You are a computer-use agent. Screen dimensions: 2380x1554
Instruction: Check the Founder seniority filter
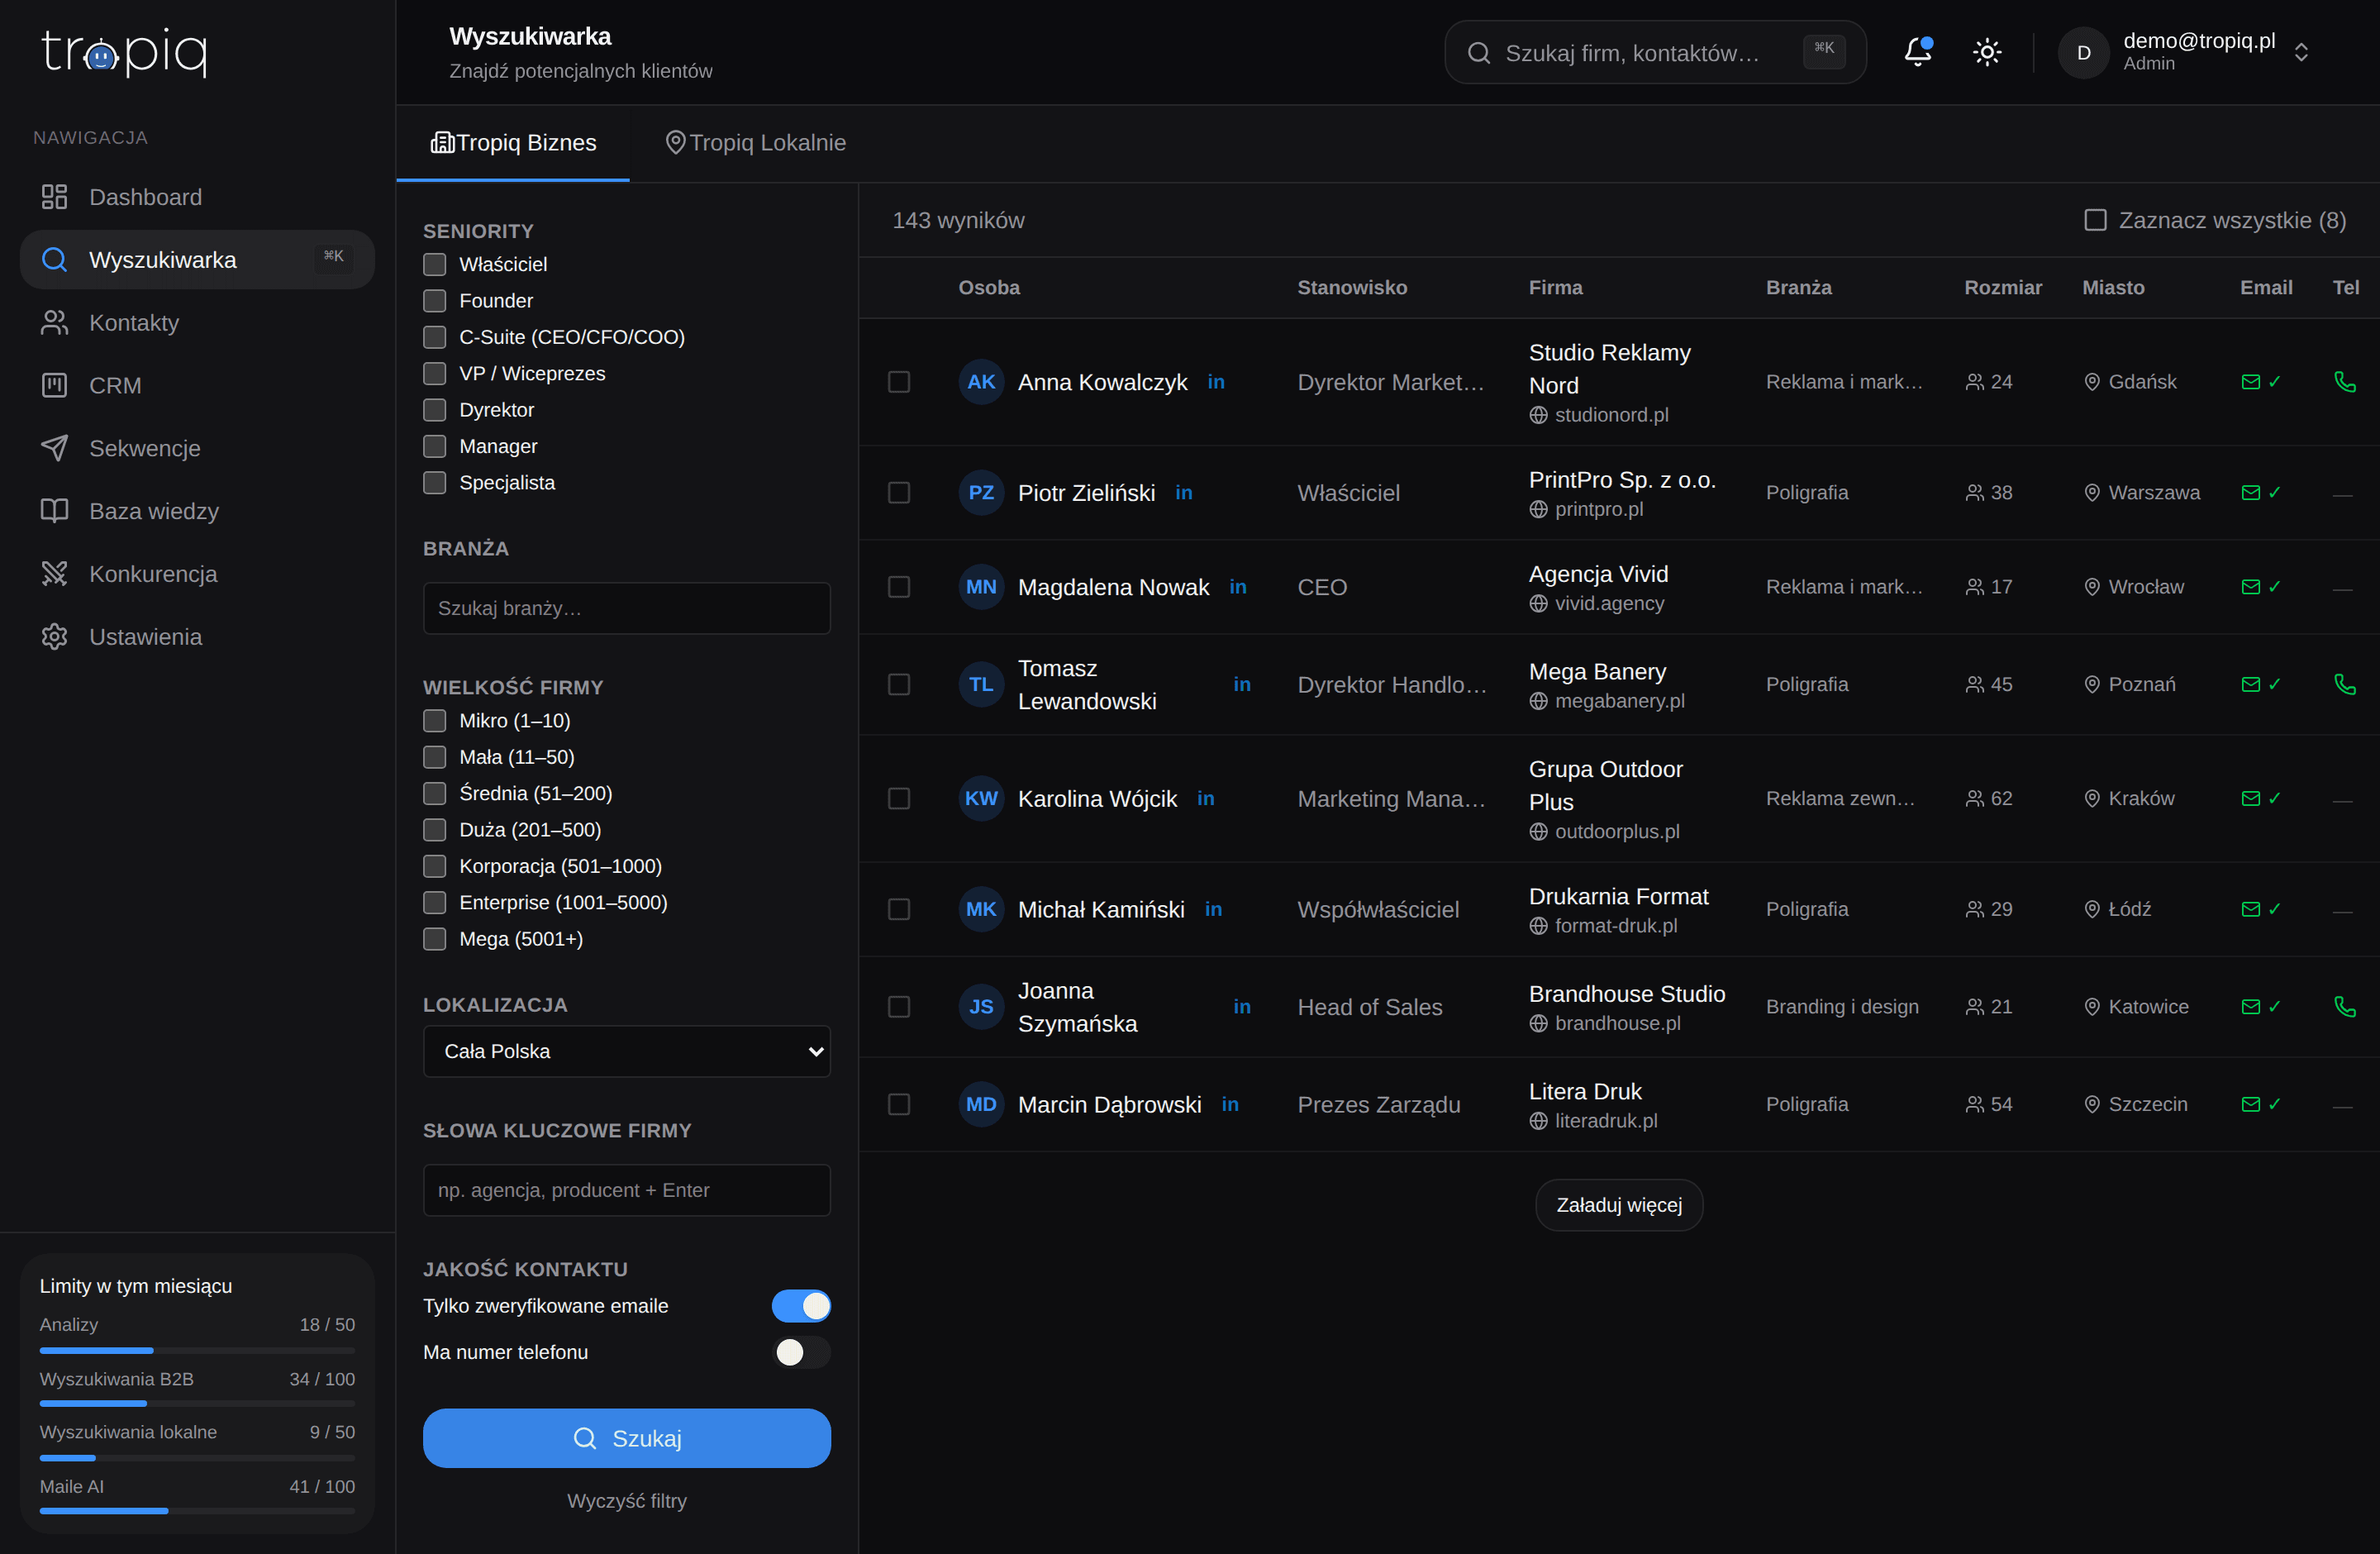[434, 301]
